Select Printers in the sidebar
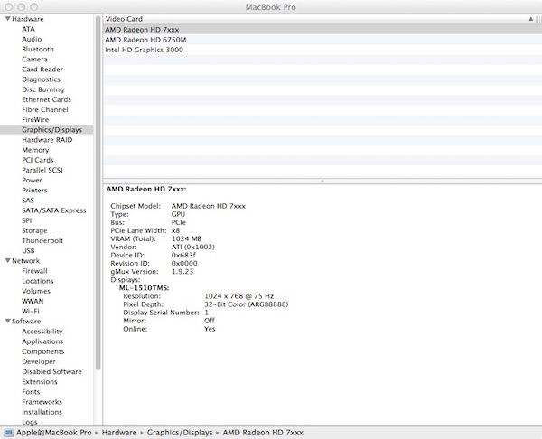Image resolution: width=542 pixels, height=439 pixels. click(34, 190)
